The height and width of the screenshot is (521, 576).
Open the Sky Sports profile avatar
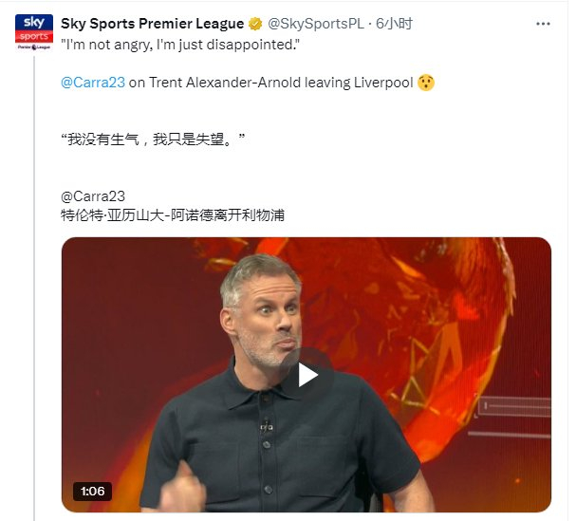click(x=34, y=32)
